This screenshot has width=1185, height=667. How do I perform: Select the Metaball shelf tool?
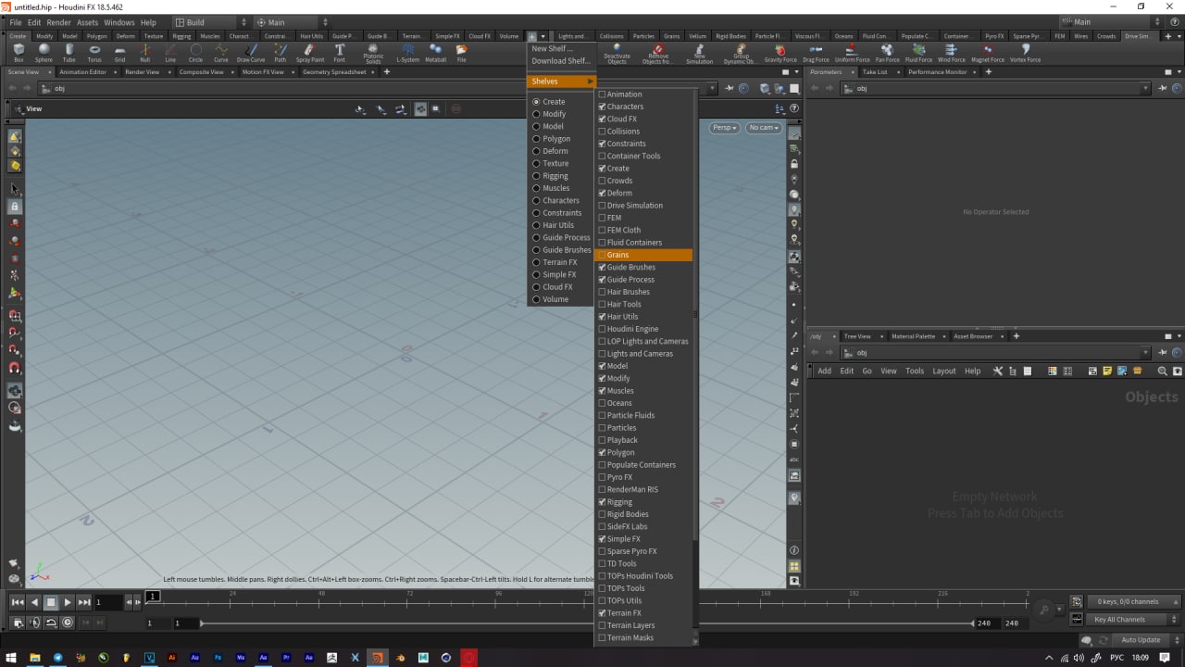point(435,53)
